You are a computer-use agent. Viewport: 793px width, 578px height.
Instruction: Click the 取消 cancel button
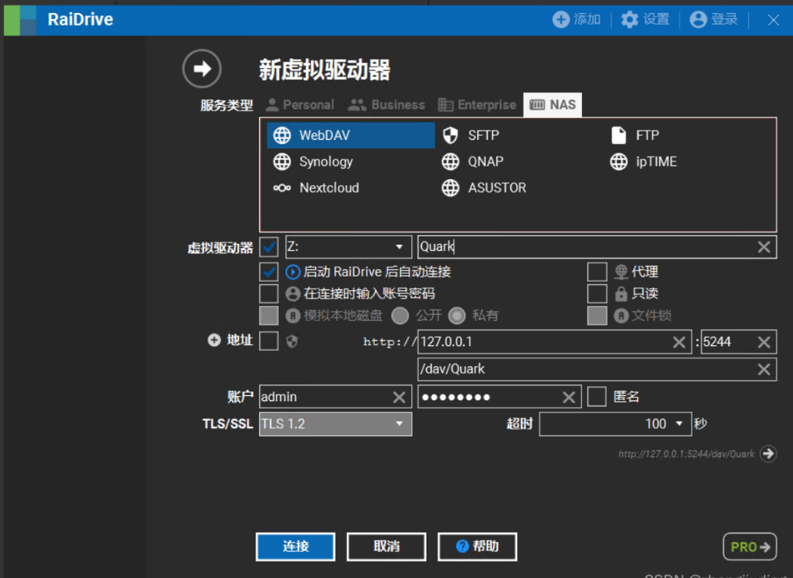click(386, 547)
